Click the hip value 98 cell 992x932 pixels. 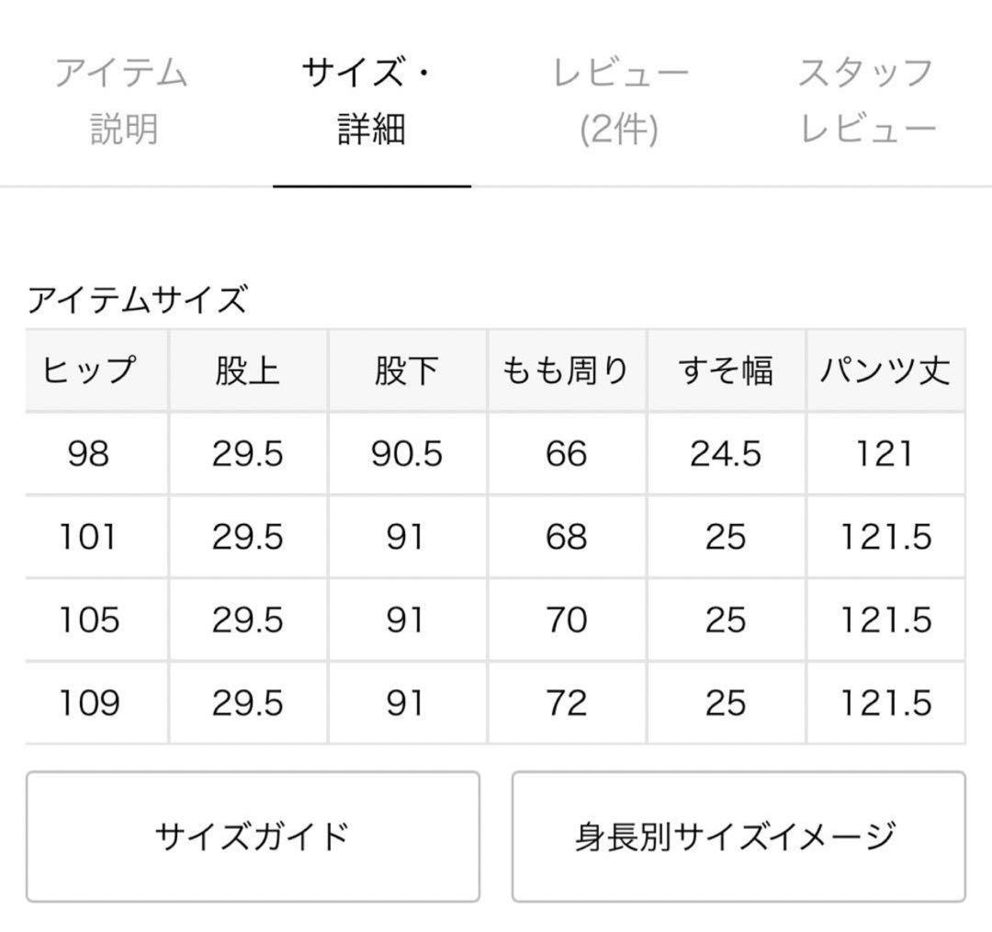[89, 454]
